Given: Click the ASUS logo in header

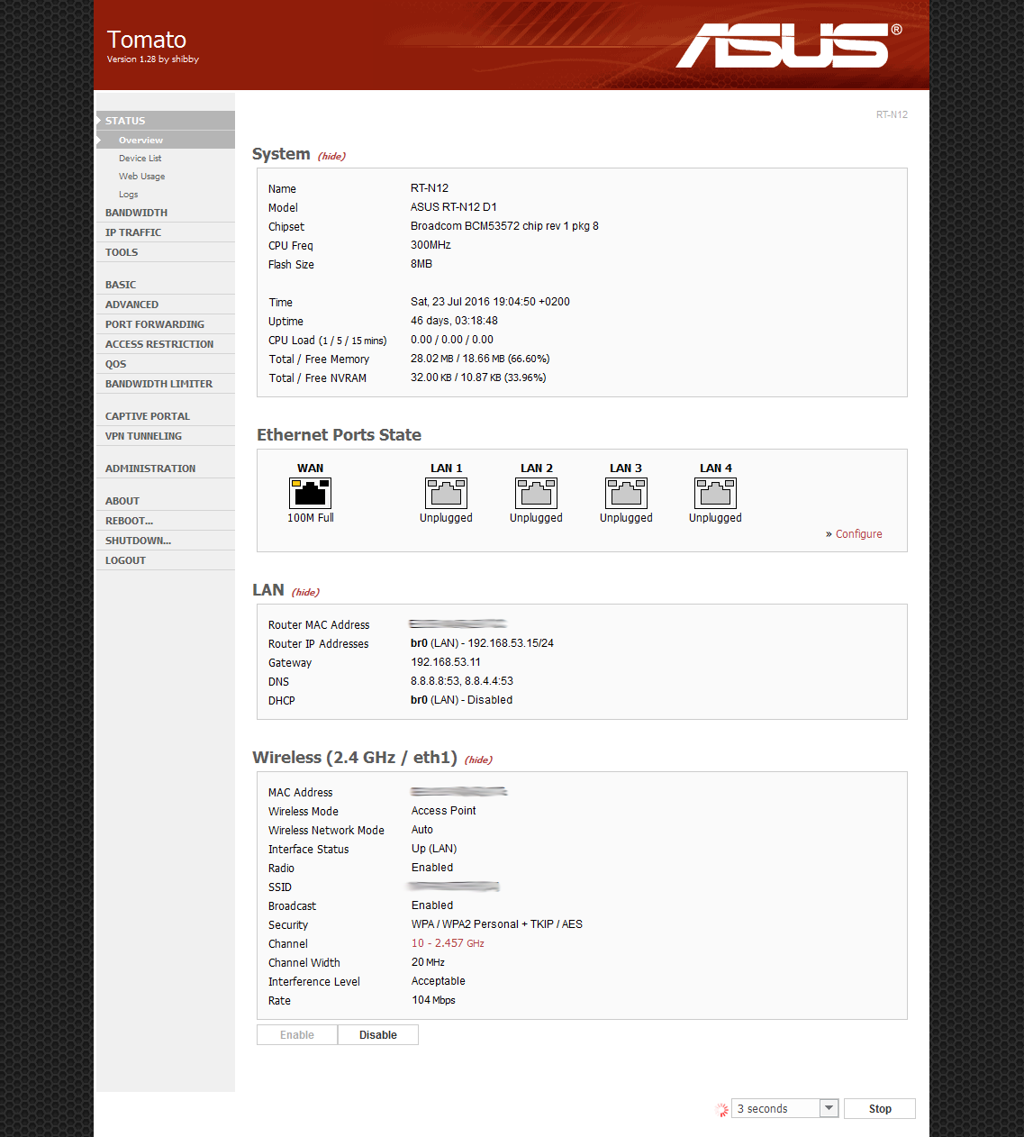Looking at the screenshot, I should coord(789,45).
